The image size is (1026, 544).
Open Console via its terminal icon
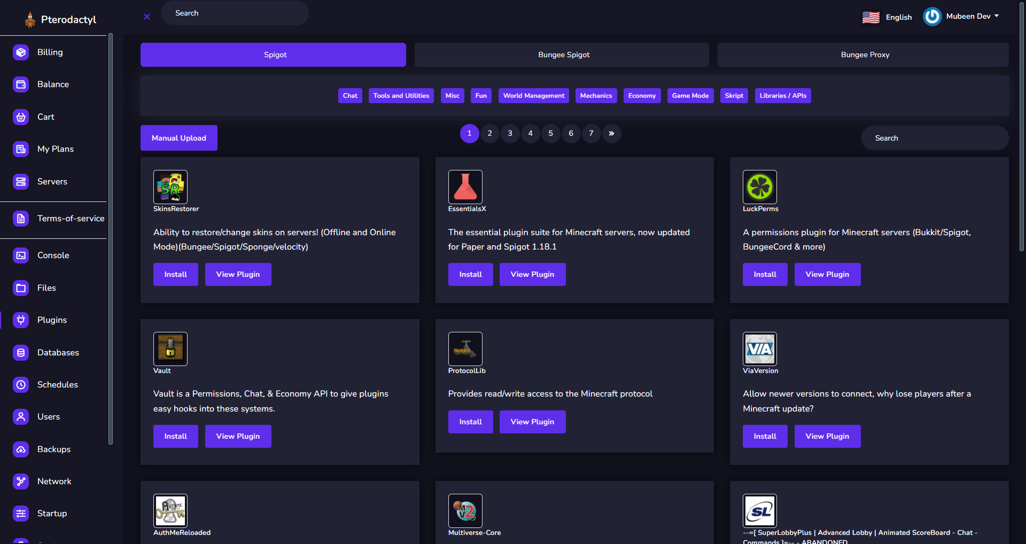(x=21, y=255)
